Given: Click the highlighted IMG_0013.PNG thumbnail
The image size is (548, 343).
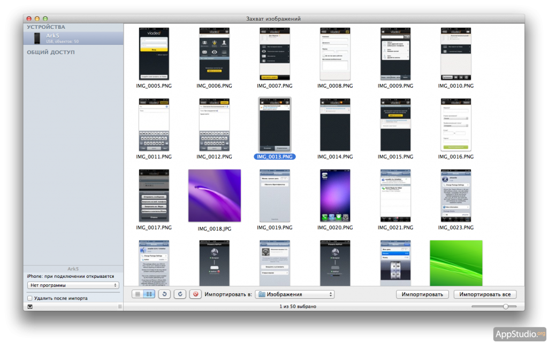Looking at the screenshot, I should [x=275, y=124].
